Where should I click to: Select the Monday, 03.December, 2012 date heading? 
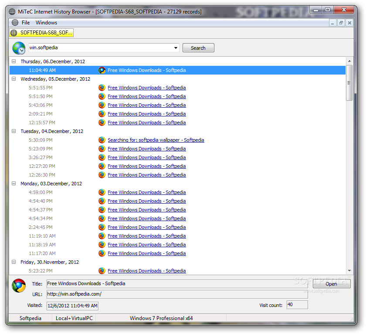pos(51,184)
